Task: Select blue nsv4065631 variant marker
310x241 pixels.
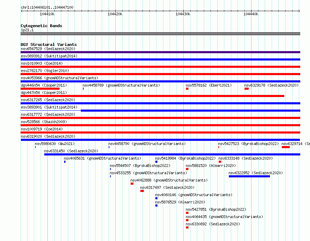Action: click(65, 162)
